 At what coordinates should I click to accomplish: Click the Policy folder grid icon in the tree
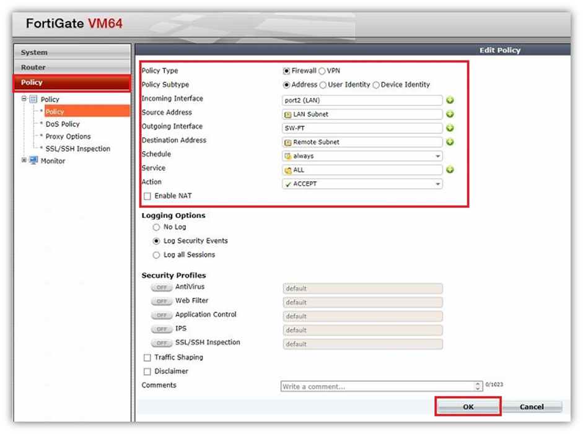33,99
